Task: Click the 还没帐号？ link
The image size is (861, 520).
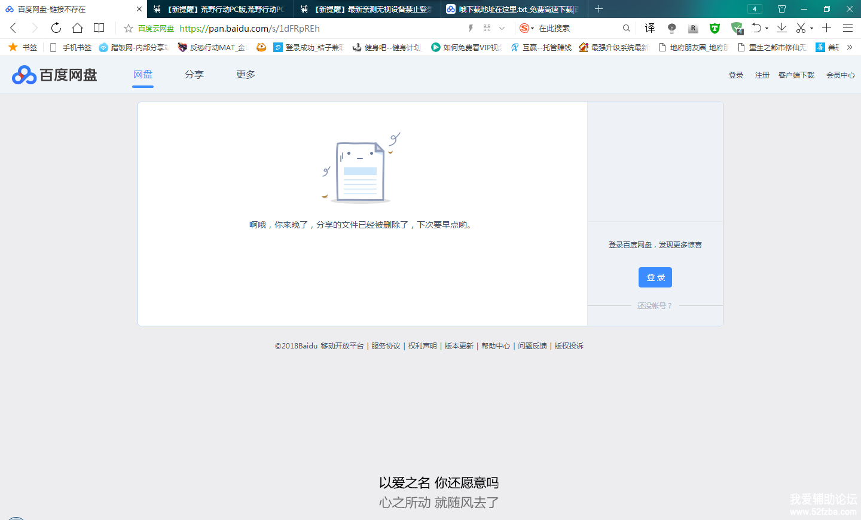Action: pyautogui.click(x=655, y=305)
